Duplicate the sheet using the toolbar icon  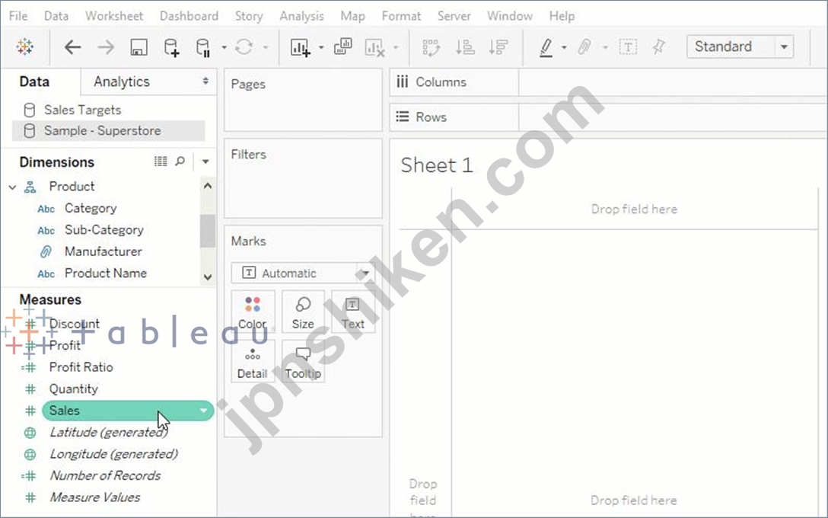pyautogui.click(x=343, y=47)
